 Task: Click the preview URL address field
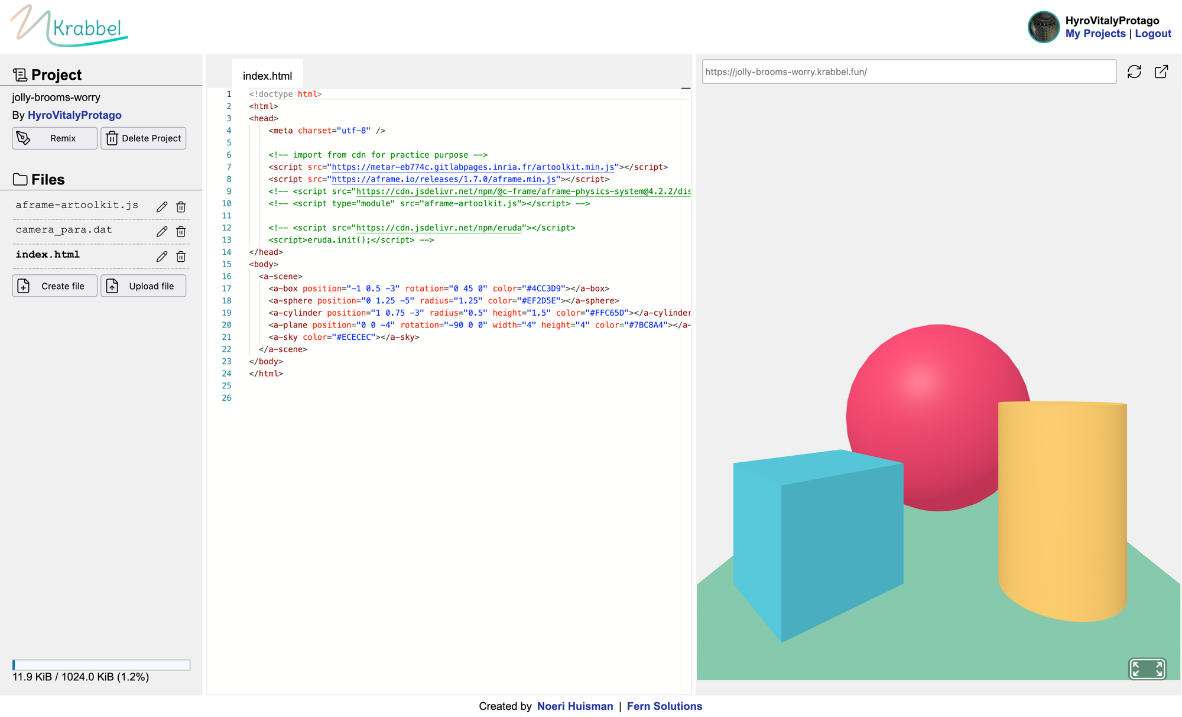(908, 72)
